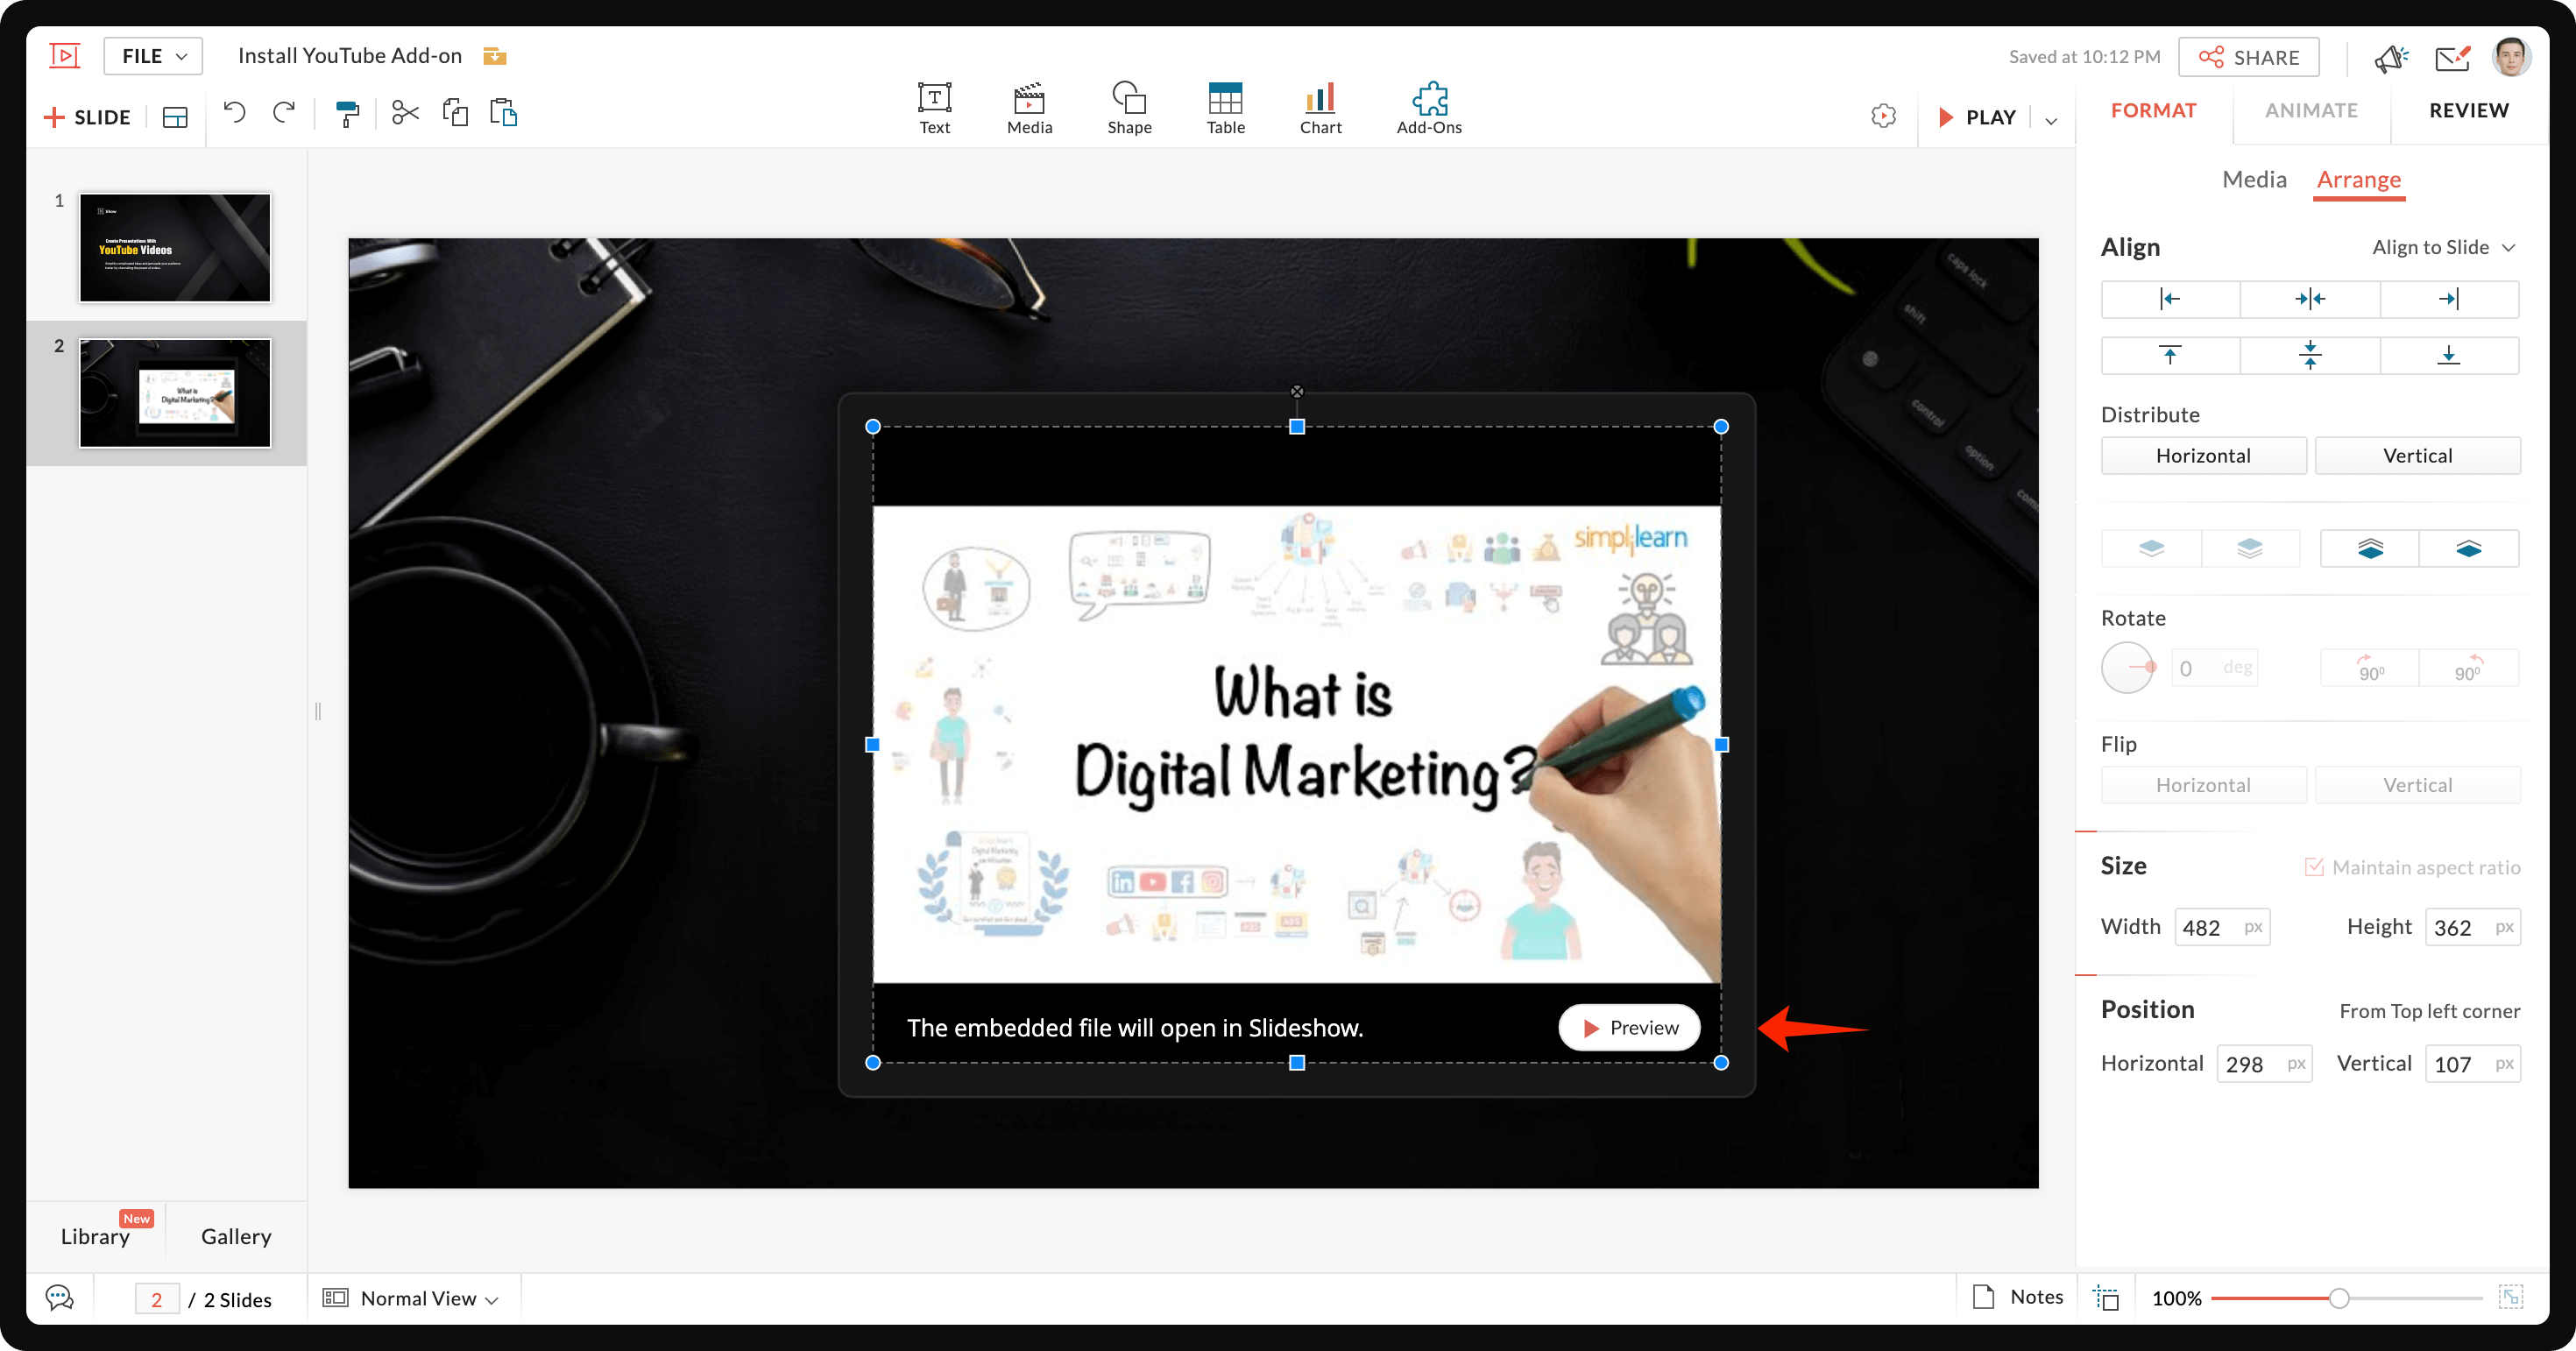Toggle the Notes panel

point(2017,1297)
